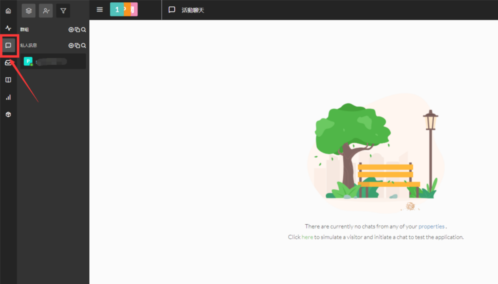
Task: Start new private message with plus icon
Action: (x=71, y=45)
